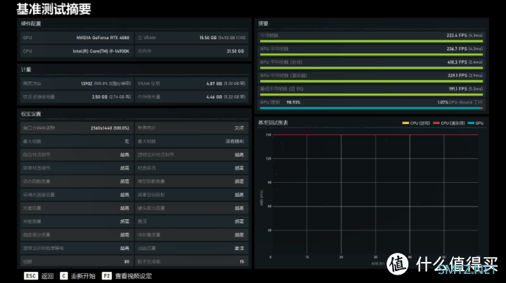The width and height of the screenshot is (506, 283).
Task: Select the NVIDIA GeForce RTX 4080 value
Action: pyautogui.click(x=103, y=38)
